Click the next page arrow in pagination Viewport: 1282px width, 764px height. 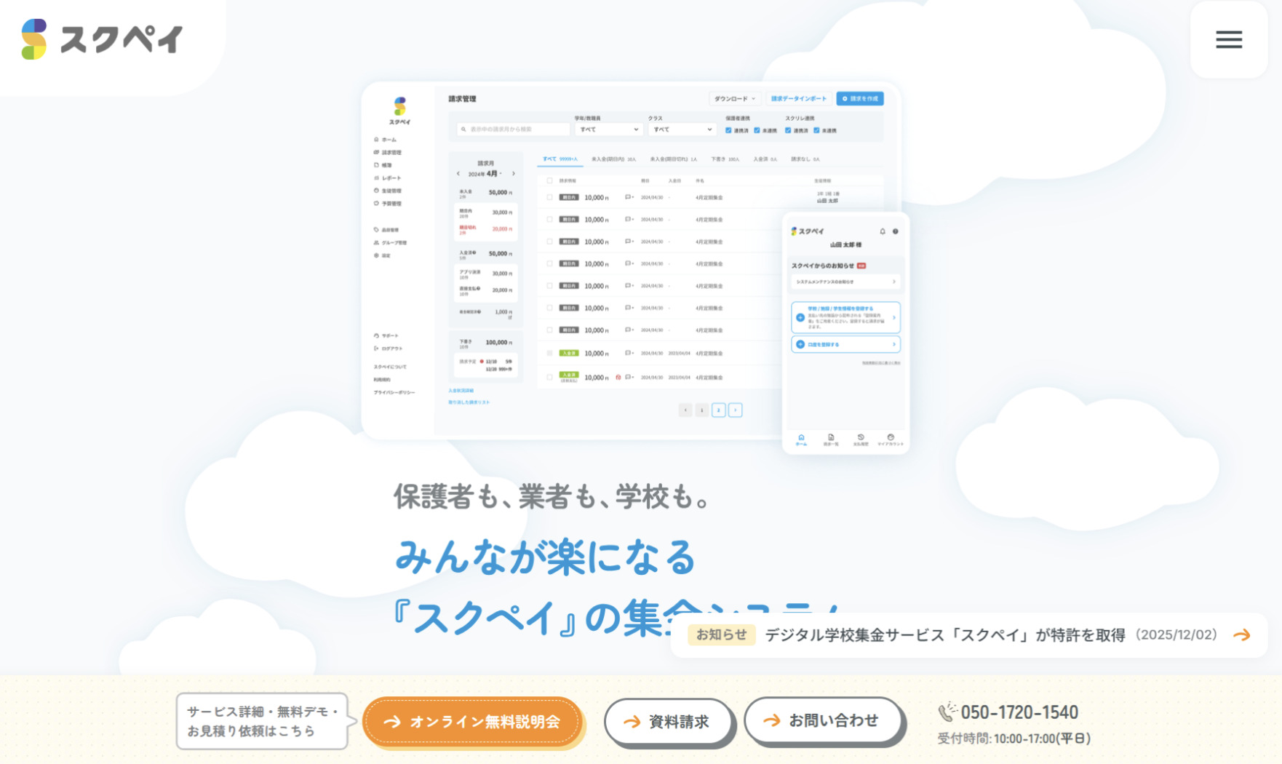tap(736, 410)
